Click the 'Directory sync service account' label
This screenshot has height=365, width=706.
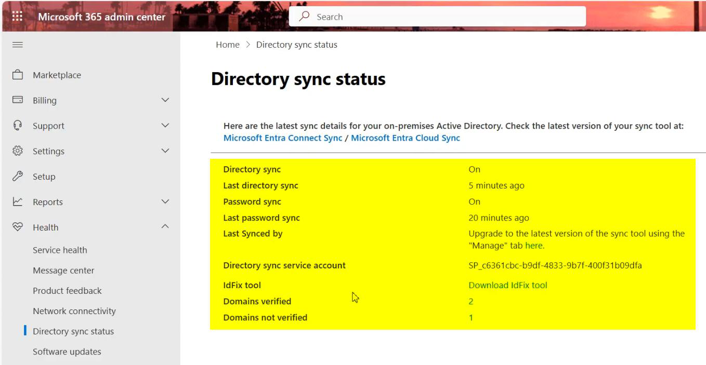[x=284, y=265]
